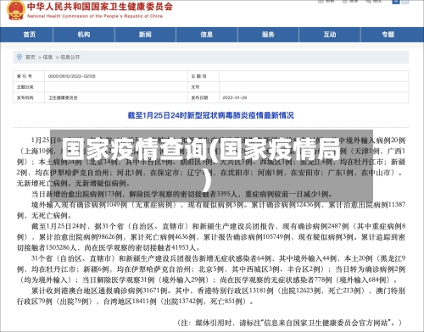
Task: Click the line 切密接触者1505286人
Action: (109, 247)
